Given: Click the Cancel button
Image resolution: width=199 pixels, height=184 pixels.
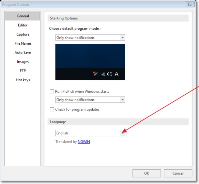Looking at the screenshot, I should (178, 173).
